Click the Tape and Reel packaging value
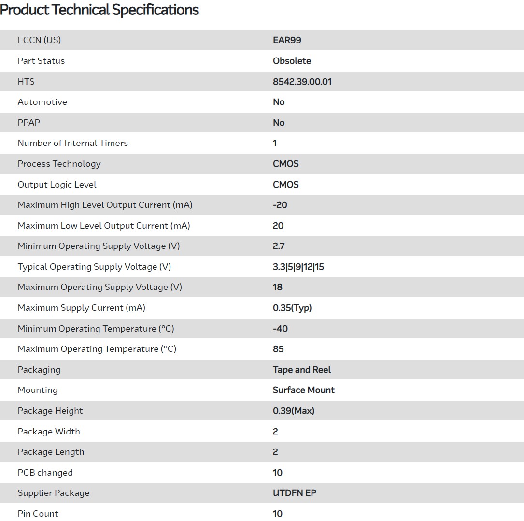This screenshot has height=521, width=524. coord(301,370)
